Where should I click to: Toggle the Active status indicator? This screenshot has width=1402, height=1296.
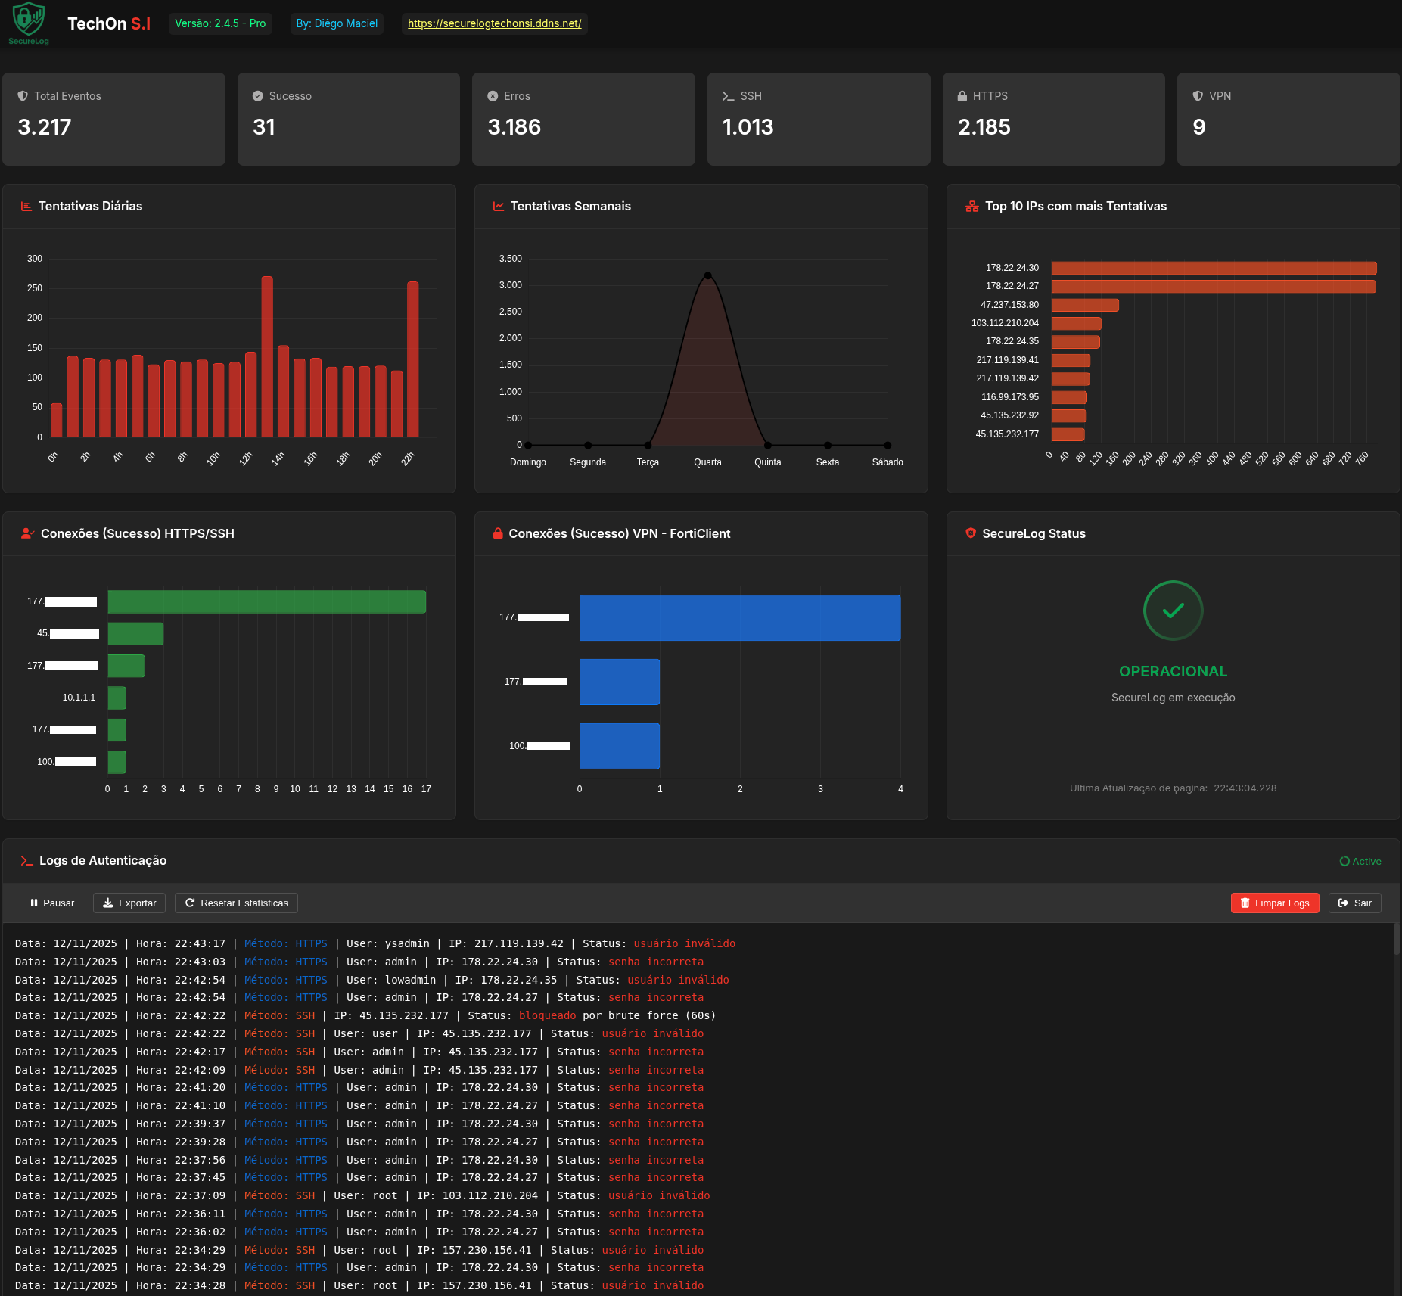click(1360, 861)
